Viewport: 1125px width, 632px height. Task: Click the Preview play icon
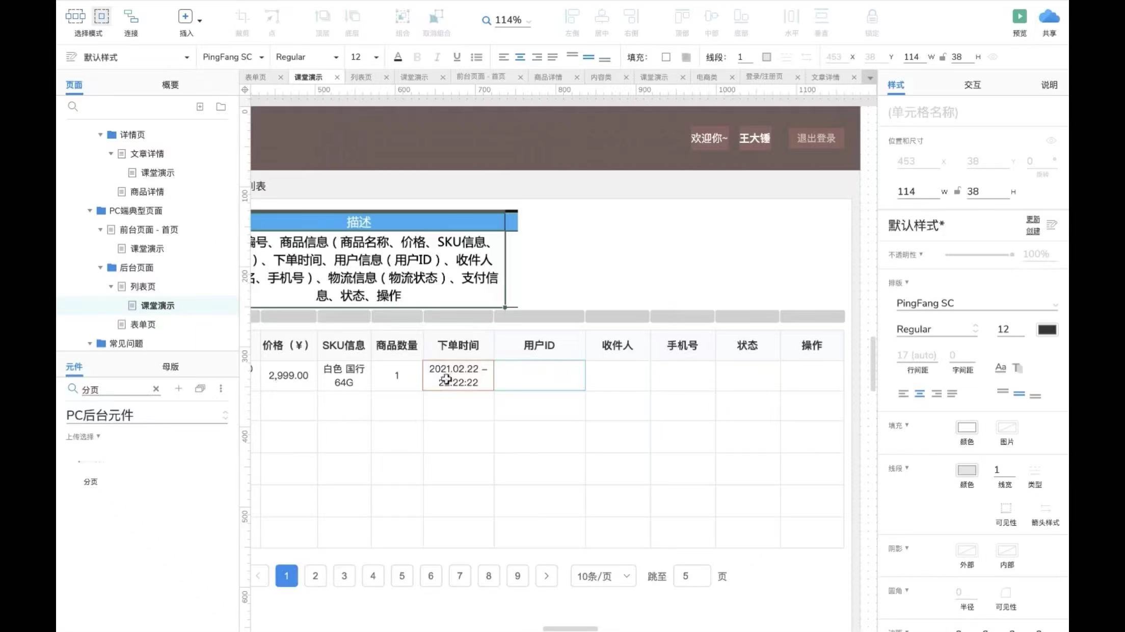click(1019, 17)
